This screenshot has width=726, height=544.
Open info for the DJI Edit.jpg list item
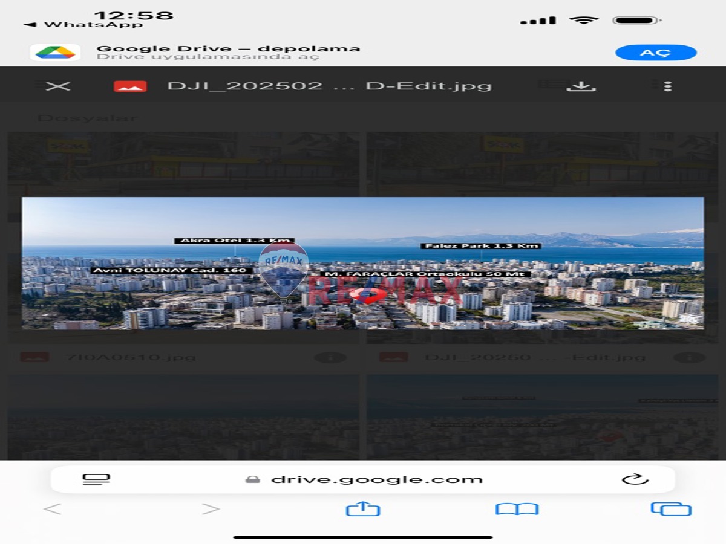(x=689, y=357)
